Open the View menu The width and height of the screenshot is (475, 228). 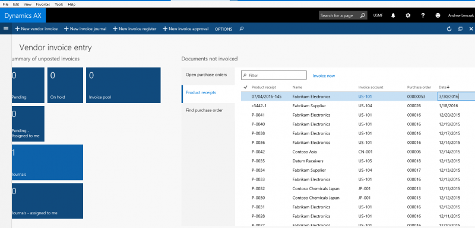pyautogui.click(x=27, y=5)
